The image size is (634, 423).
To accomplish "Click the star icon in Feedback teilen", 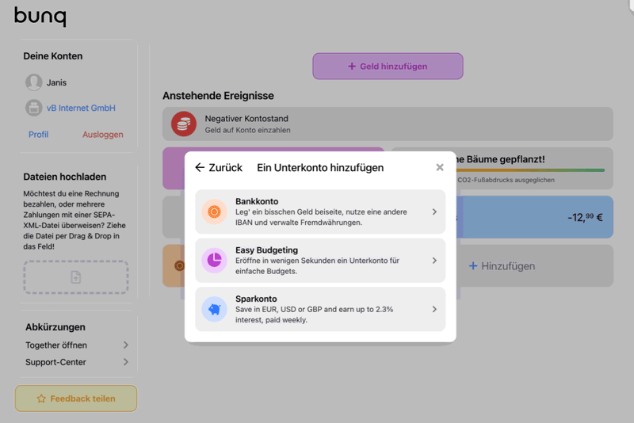I will (x=41, y=398).
